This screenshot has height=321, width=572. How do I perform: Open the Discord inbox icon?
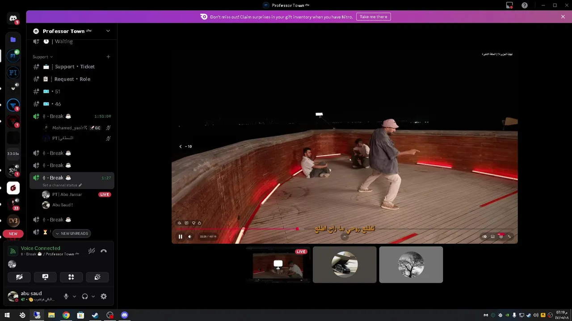[x=509, y=5]
